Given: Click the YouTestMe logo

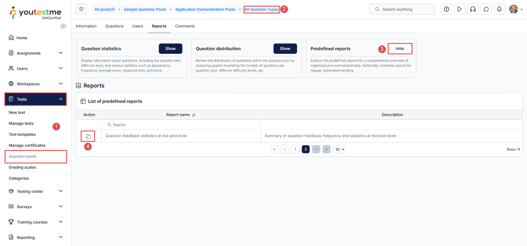Looking at the screenshot, I should pos(36,13).
